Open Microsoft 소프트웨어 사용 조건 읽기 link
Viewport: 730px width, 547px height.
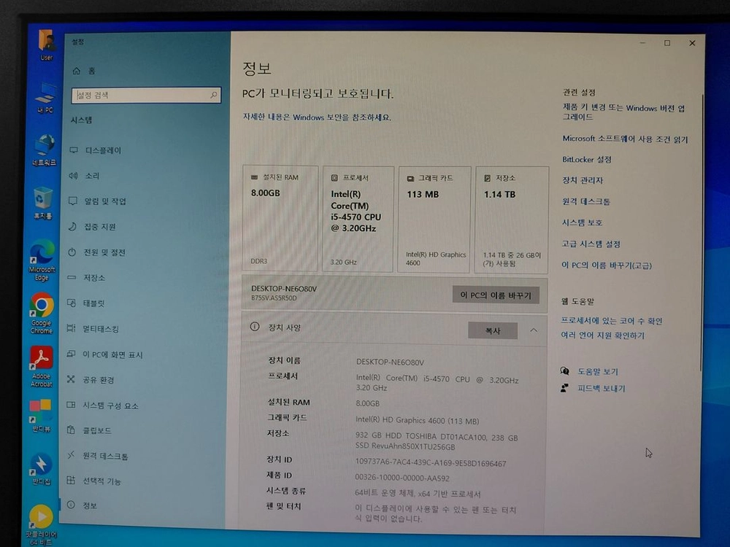click(x=625, y=139)
